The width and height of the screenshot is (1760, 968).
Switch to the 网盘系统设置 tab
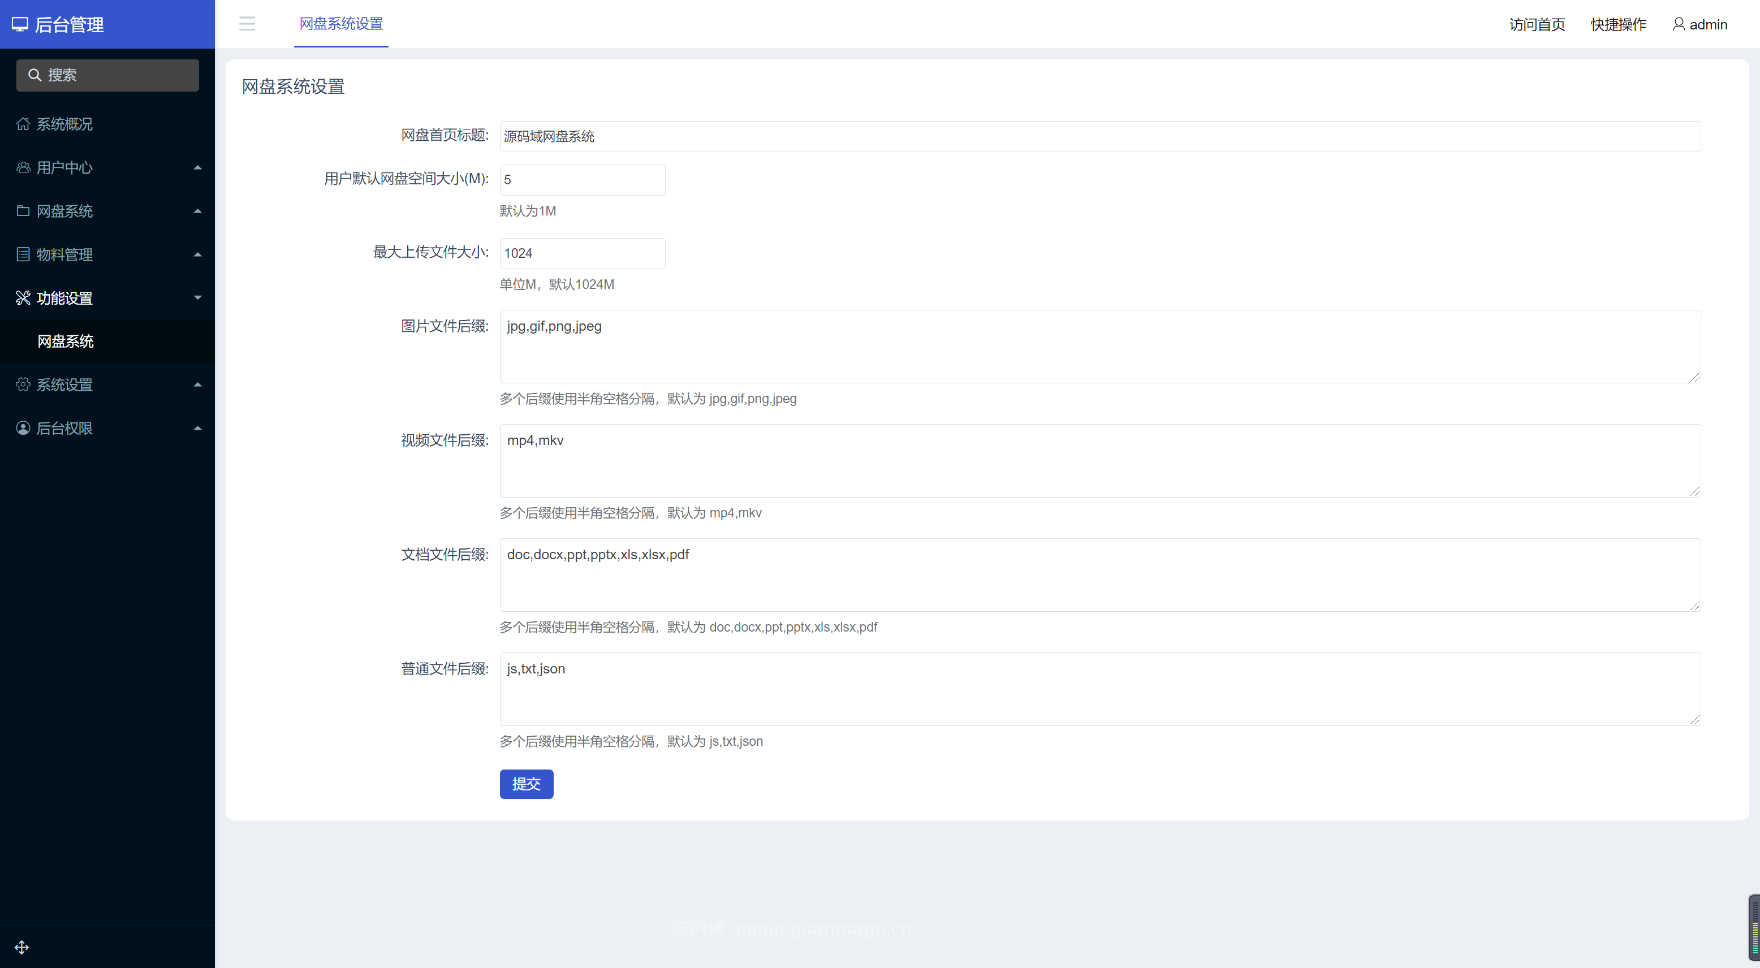coord(341,24)
